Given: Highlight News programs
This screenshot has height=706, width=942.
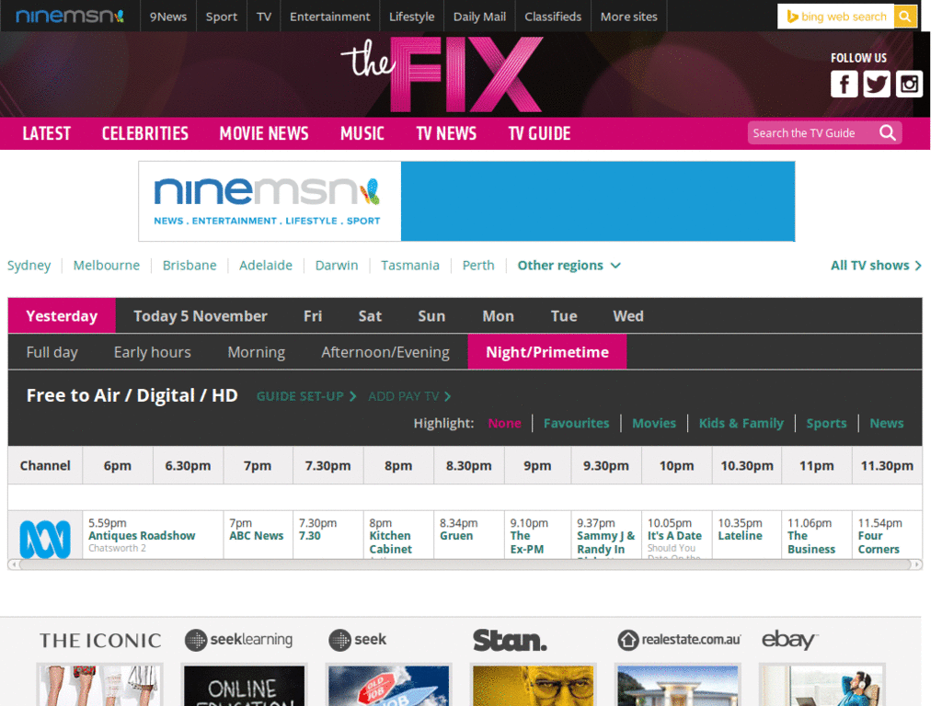Looking at the screenshot, I should pos(886,423).
